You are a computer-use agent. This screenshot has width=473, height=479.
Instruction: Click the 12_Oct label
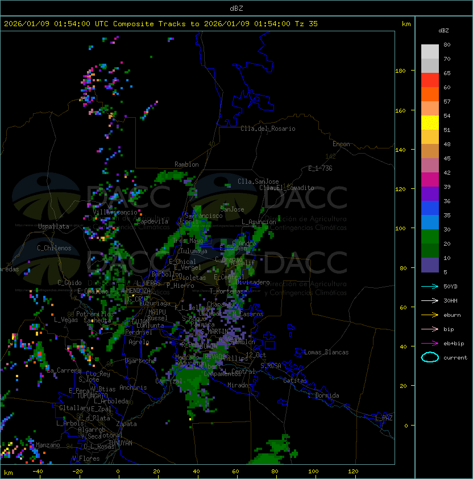(x=256, y=354)
